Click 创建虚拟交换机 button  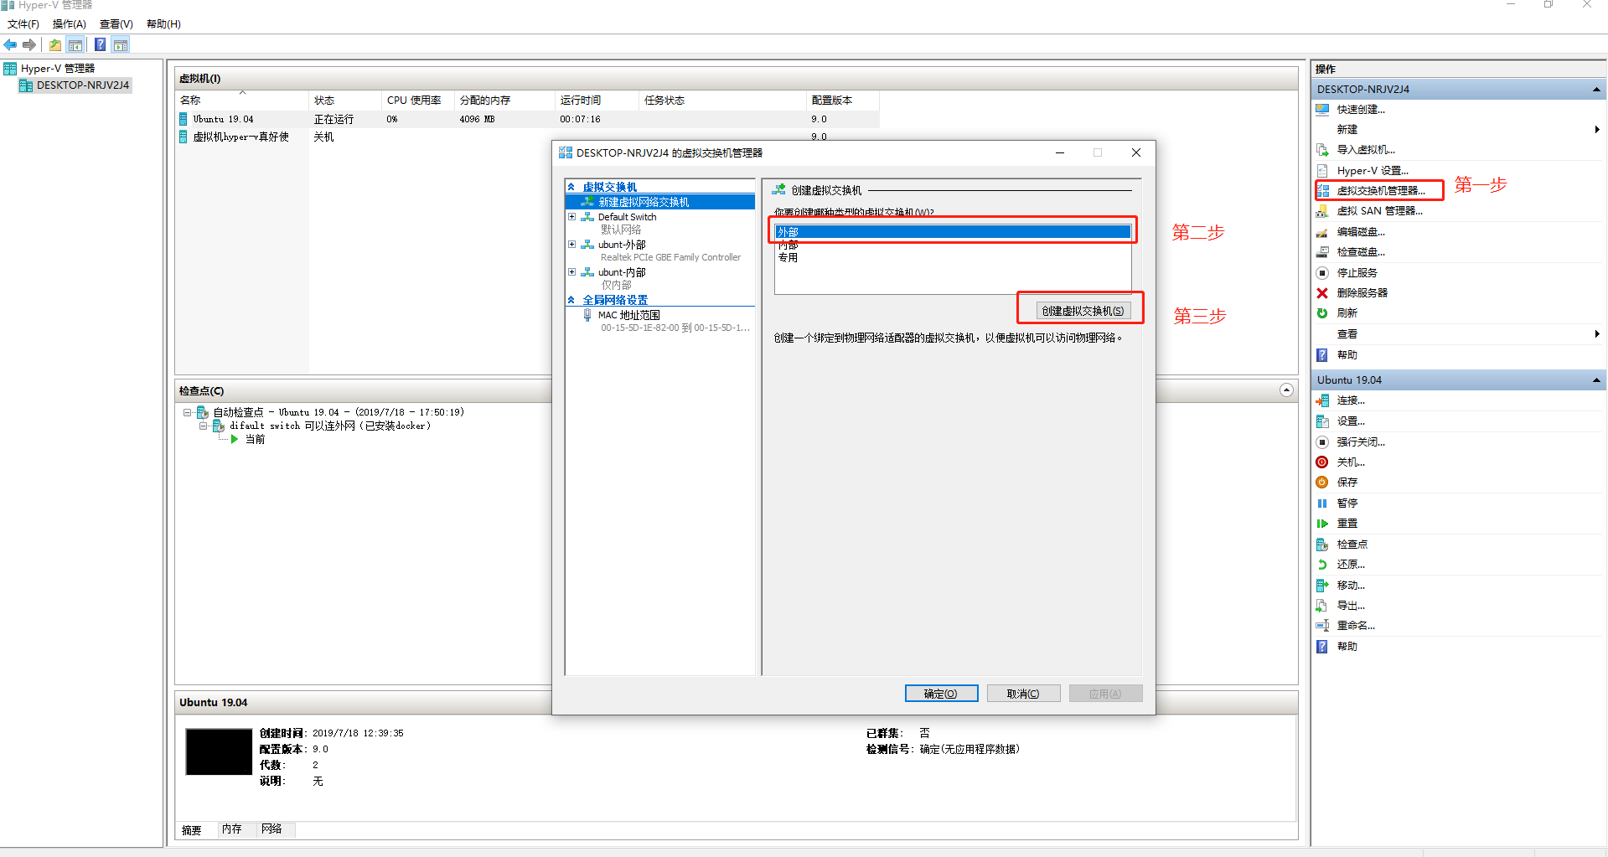point(1083,311)
